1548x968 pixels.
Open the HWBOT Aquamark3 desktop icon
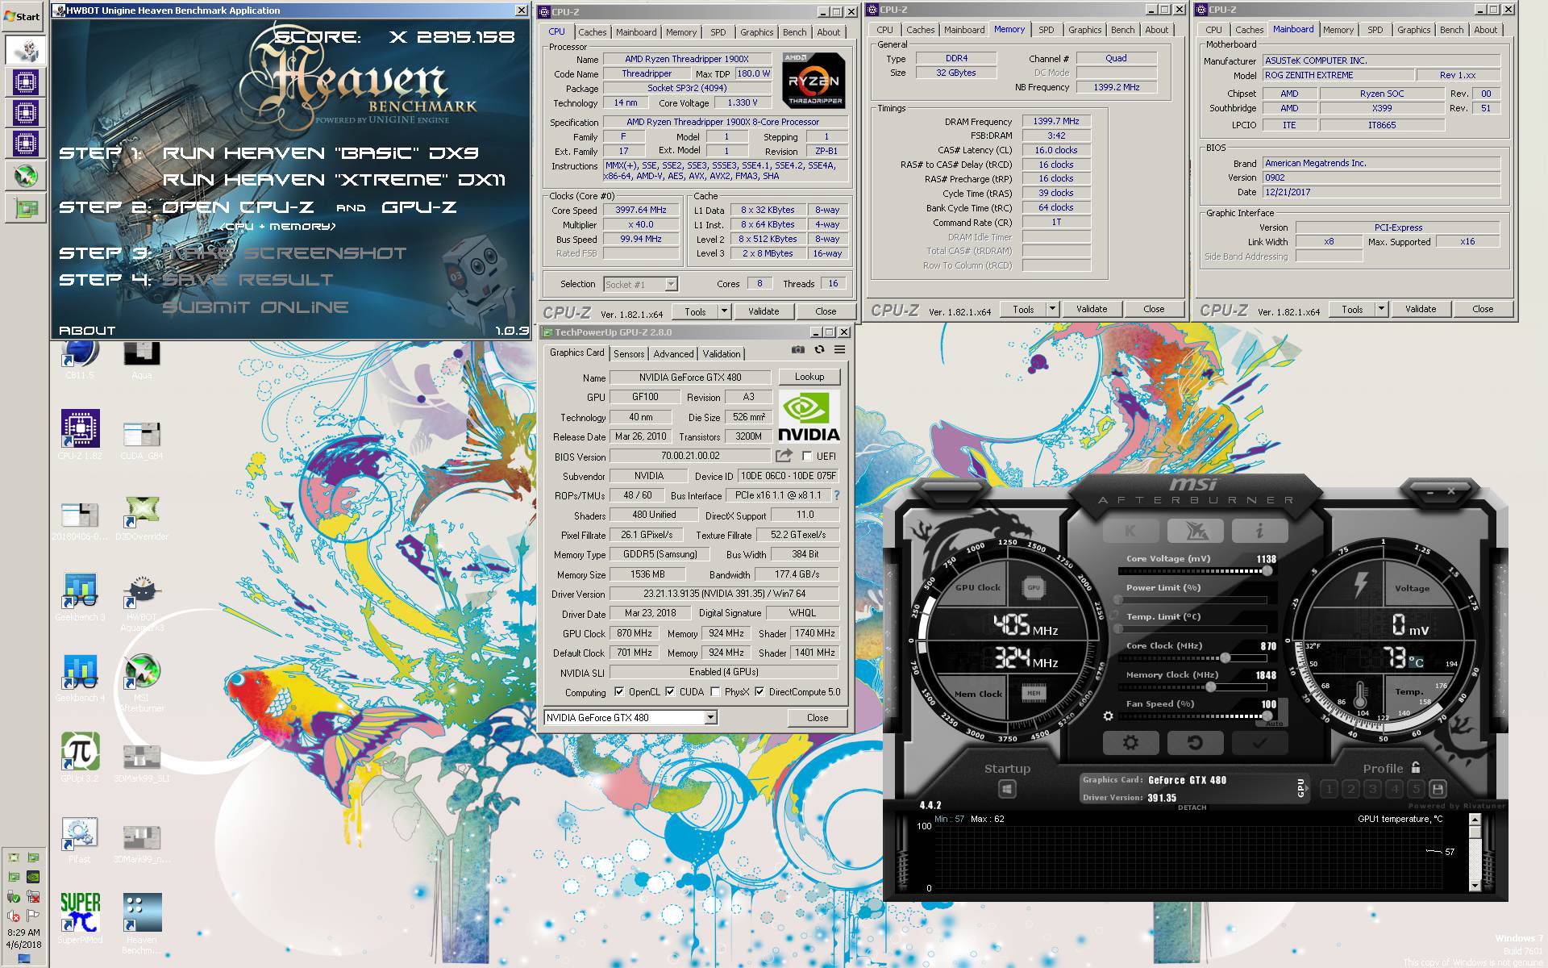[x=142, y=603]
